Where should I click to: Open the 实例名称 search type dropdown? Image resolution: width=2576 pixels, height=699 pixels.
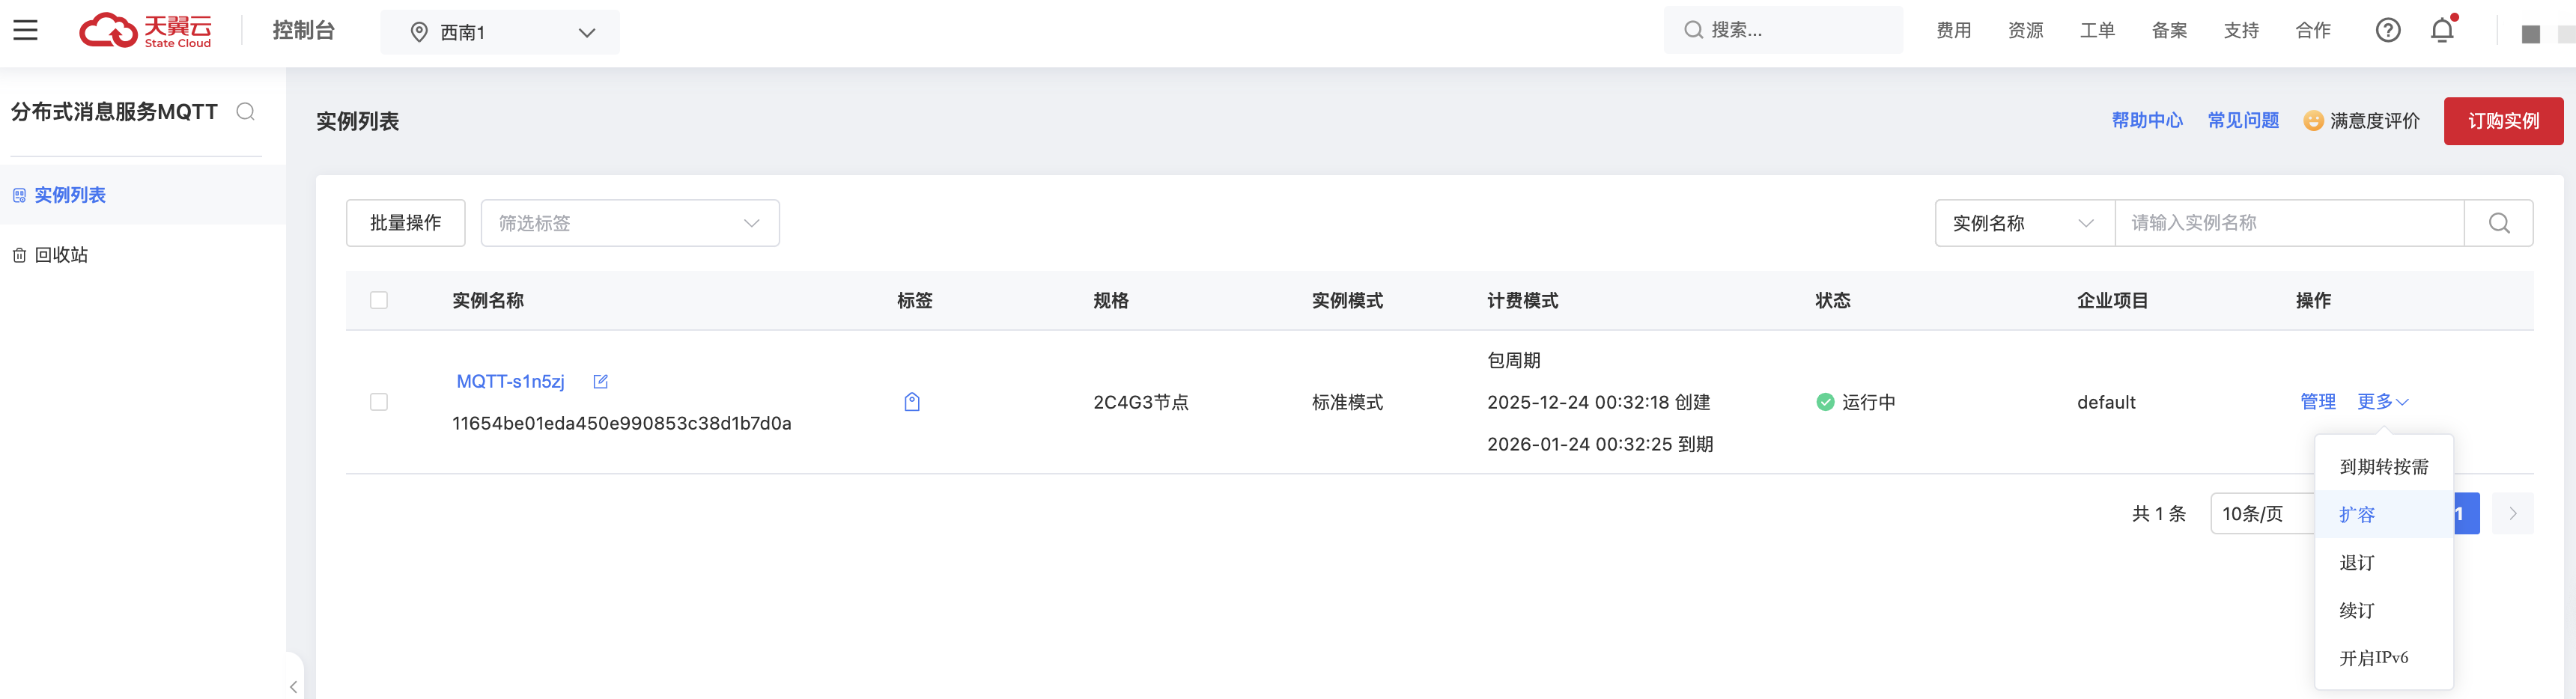point(2024,223)
